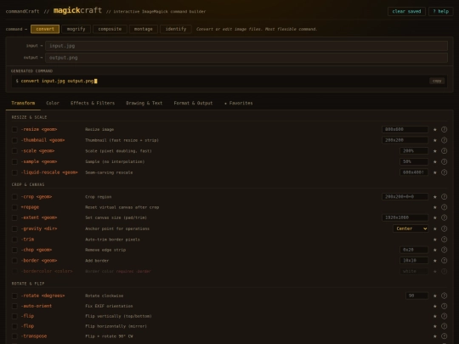The width and height of the screenshot is (459, 344).
Task: Show help for -gravity
Action: [444, 228]
